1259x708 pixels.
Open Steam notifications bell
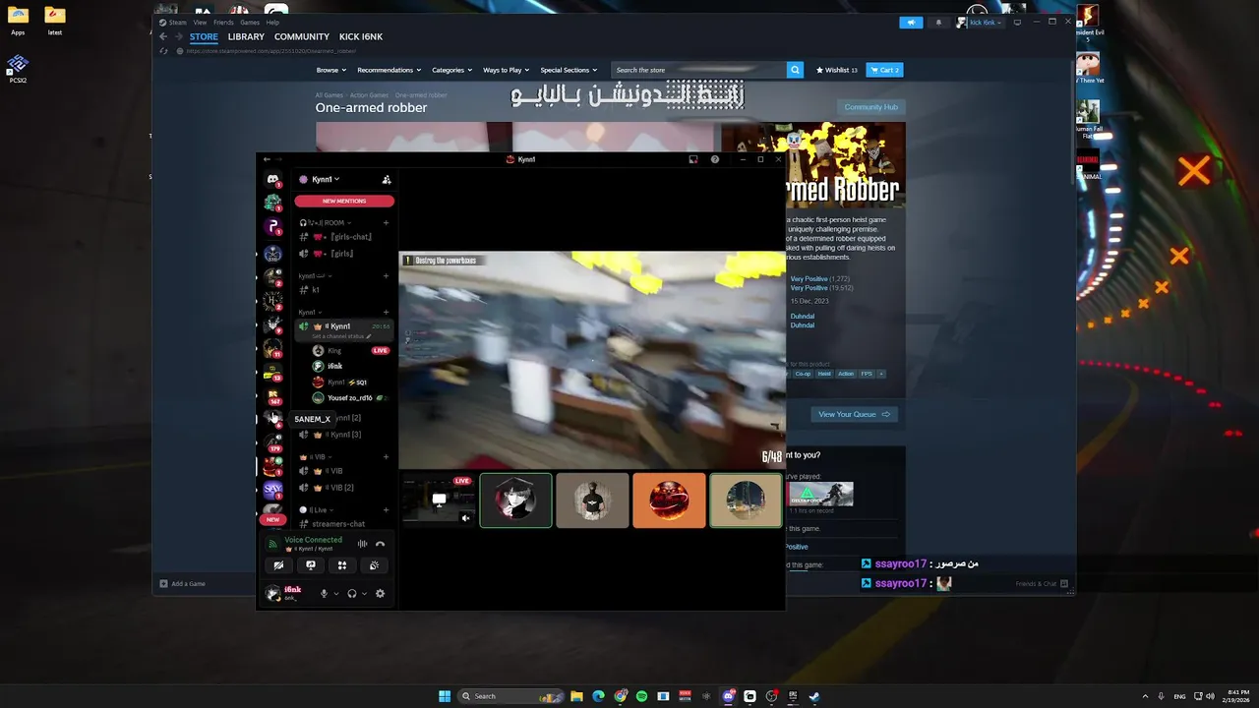pos(937,22)
